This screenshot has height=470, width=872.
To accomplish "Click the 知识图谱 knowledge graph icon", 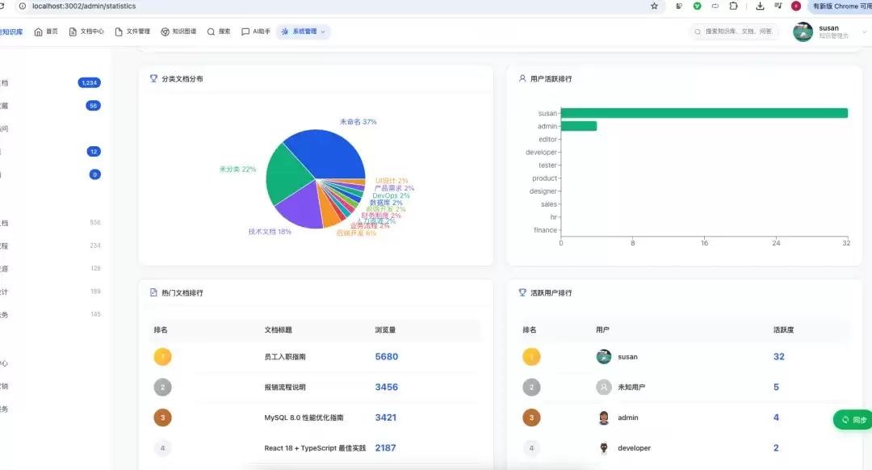I will 166,31.
